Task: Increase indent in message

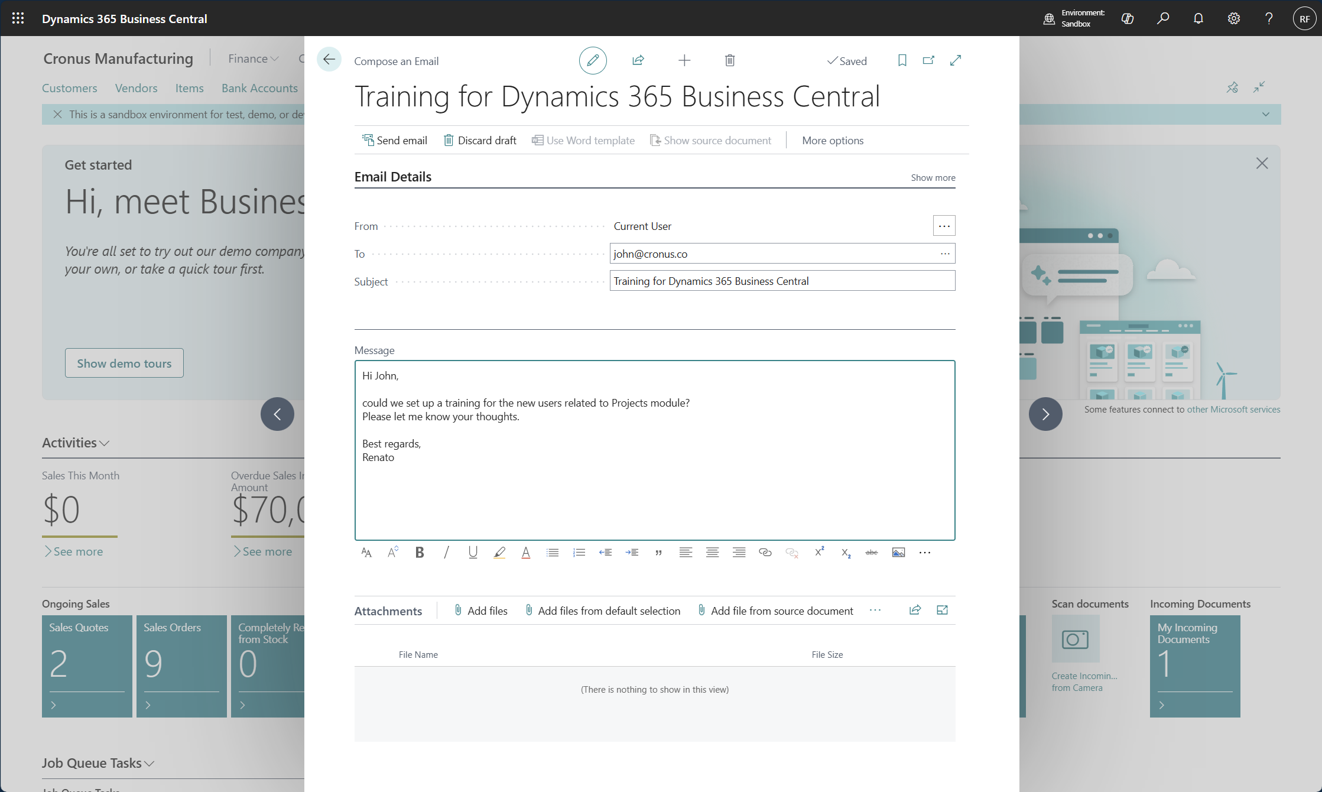Action: (632, 553)
